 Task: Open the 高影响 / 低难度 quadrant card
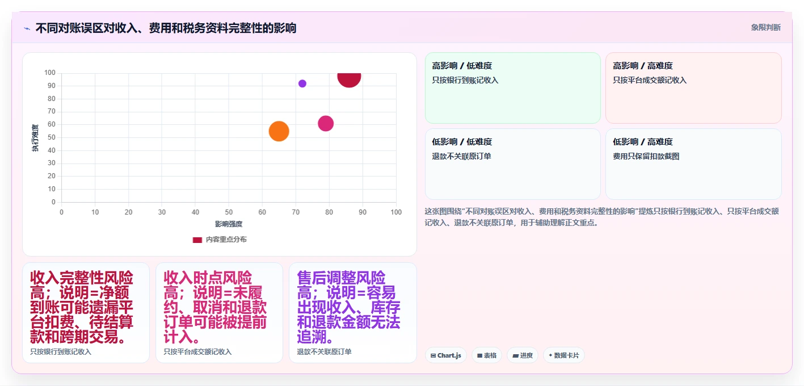point(512,88)
